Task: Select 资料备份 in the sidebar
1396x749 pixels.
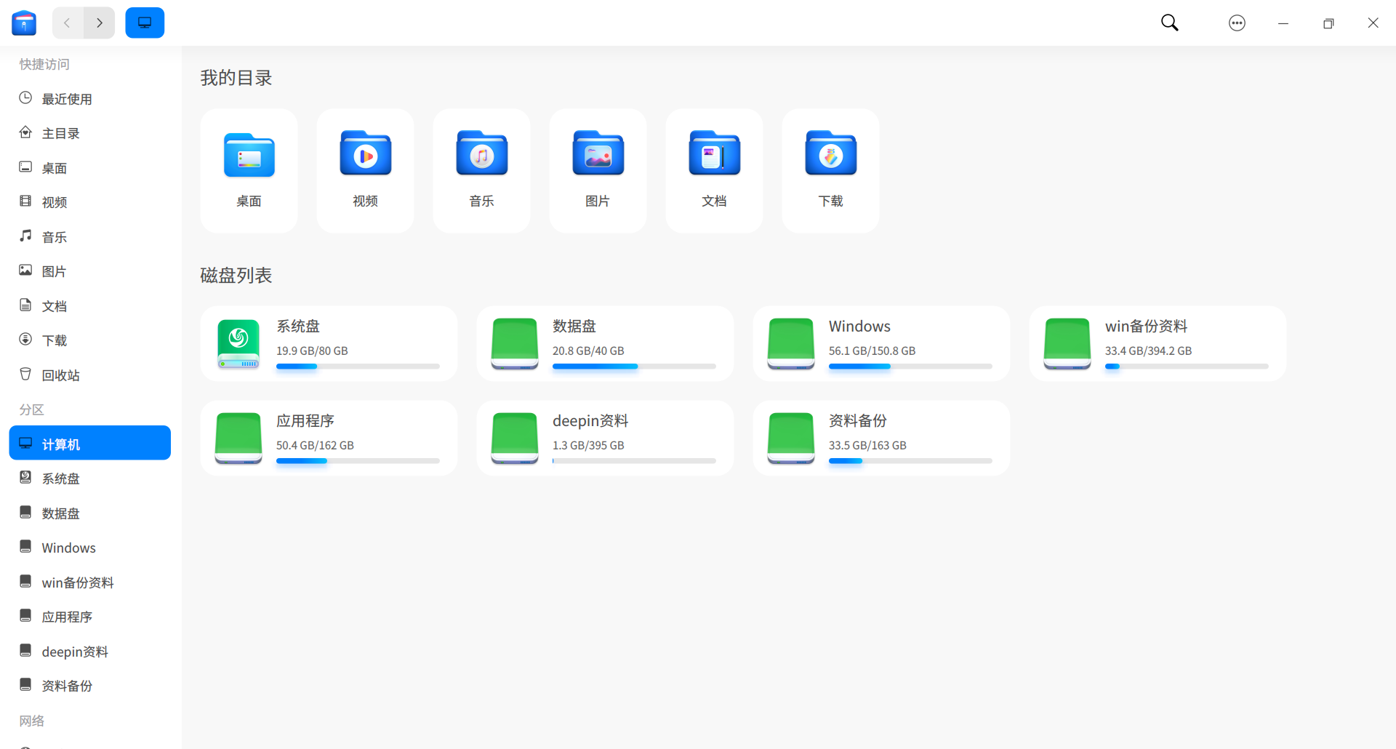Action: pos(68,684)
